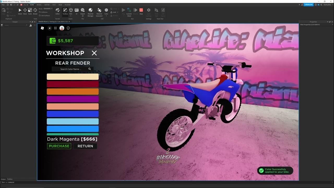Click the notifications bell icon
The image size is (334, 188).
(x=302, y=5)
